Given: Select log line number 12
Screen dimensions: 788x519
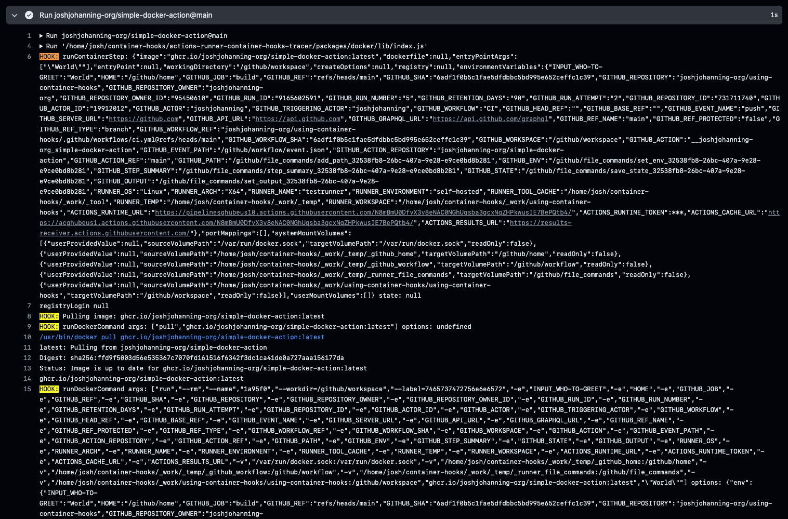Looking at the screenshot, I should coord(28,358).
